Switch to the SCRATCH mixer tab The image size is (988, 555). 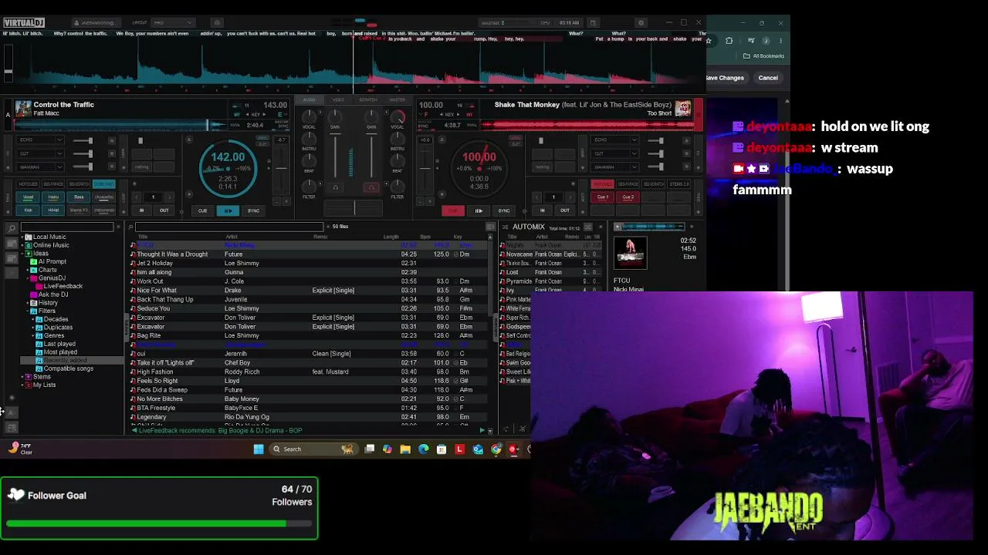368,100
